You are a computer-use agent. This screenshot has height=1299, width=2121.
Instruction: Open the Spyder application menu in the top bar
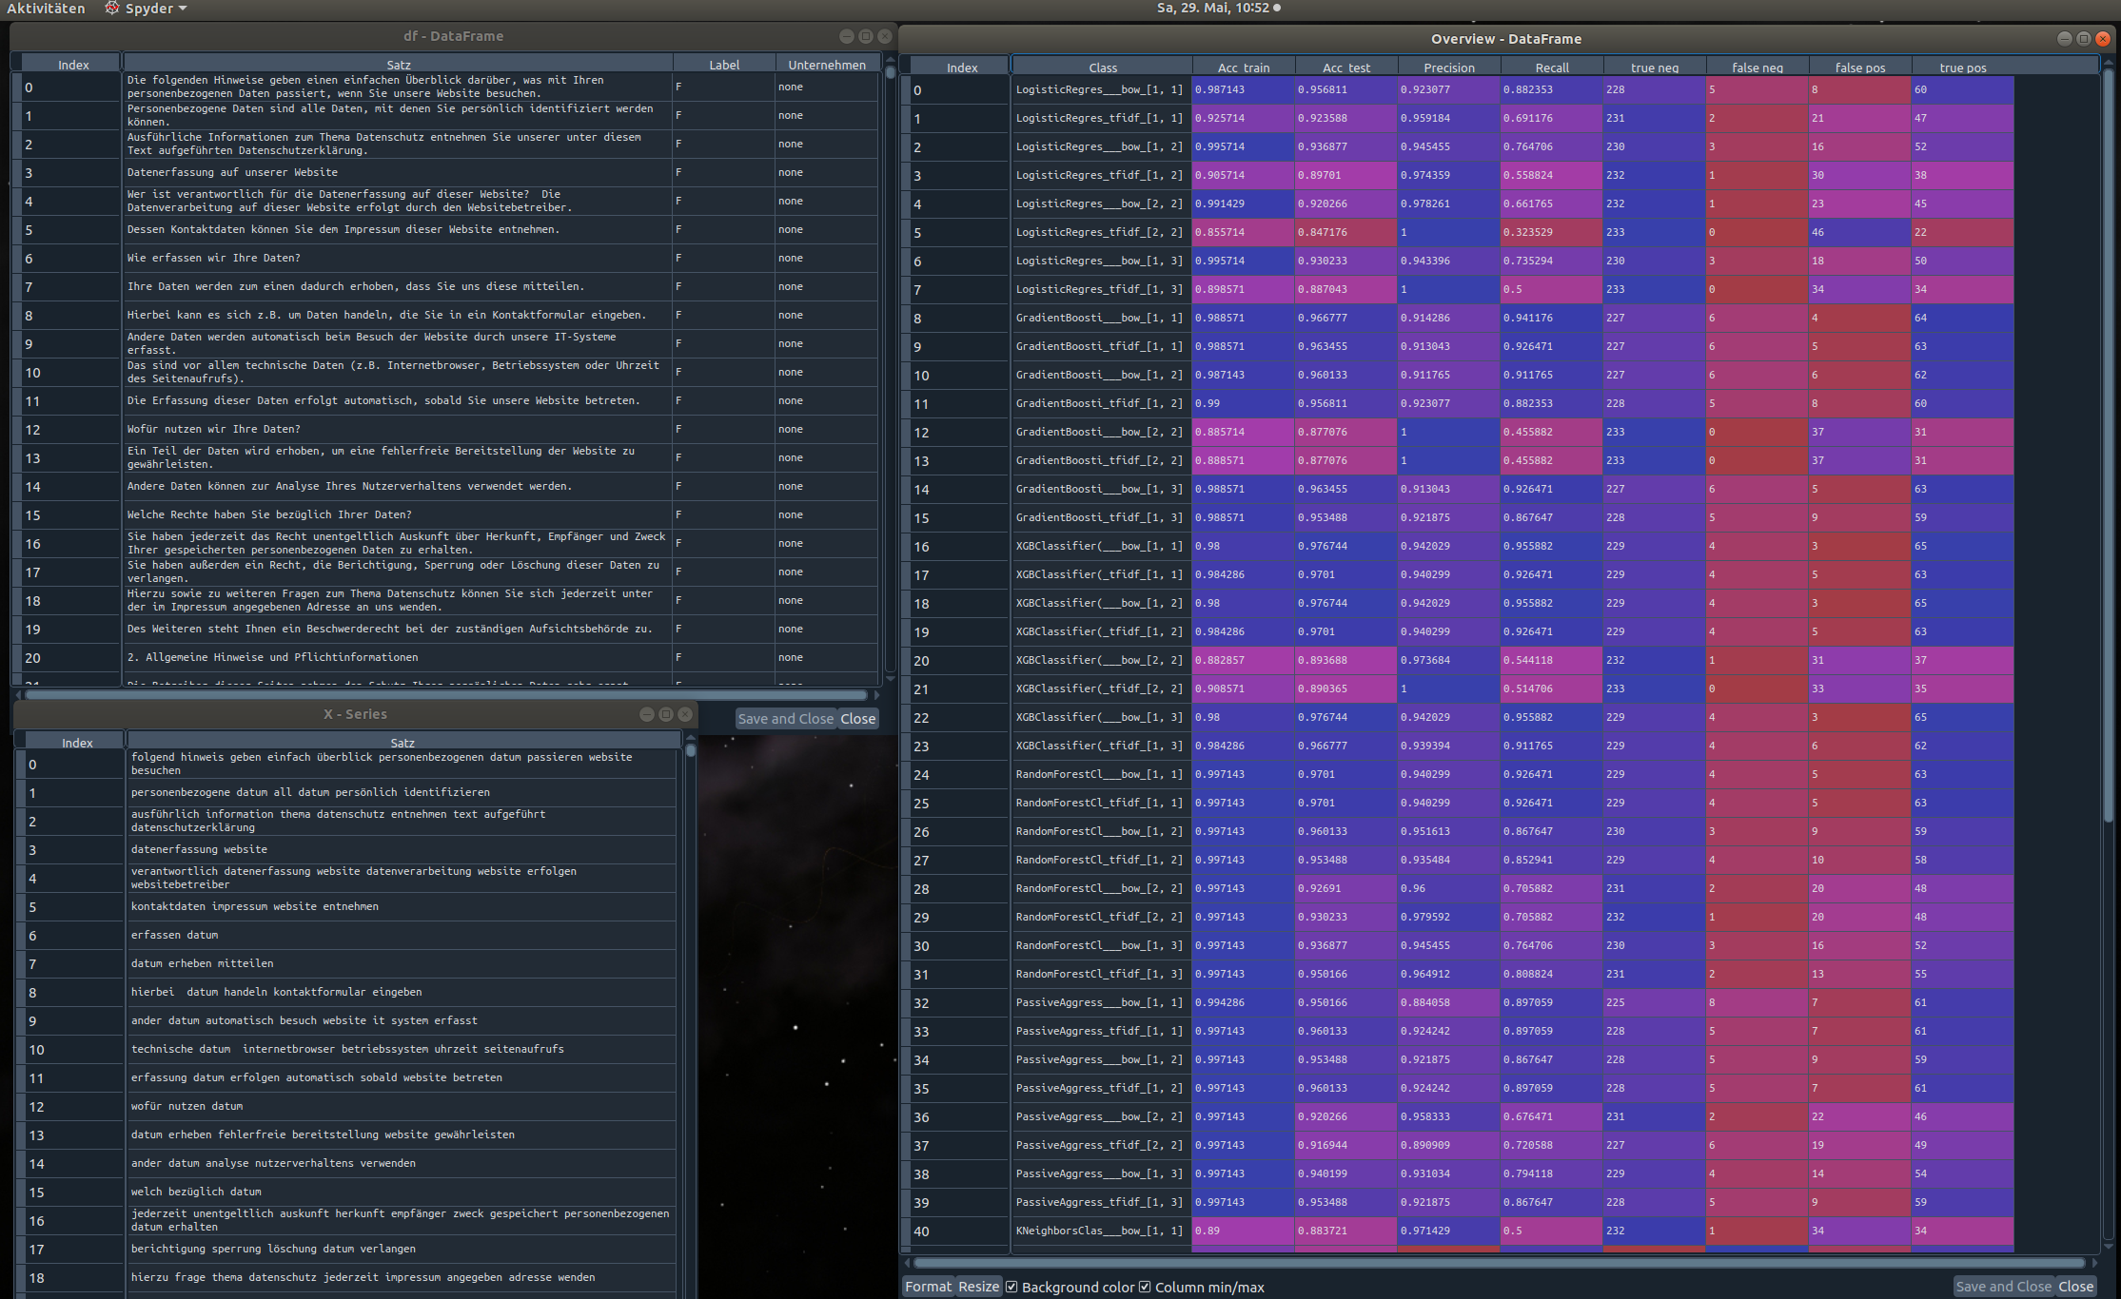coord(145,9)
